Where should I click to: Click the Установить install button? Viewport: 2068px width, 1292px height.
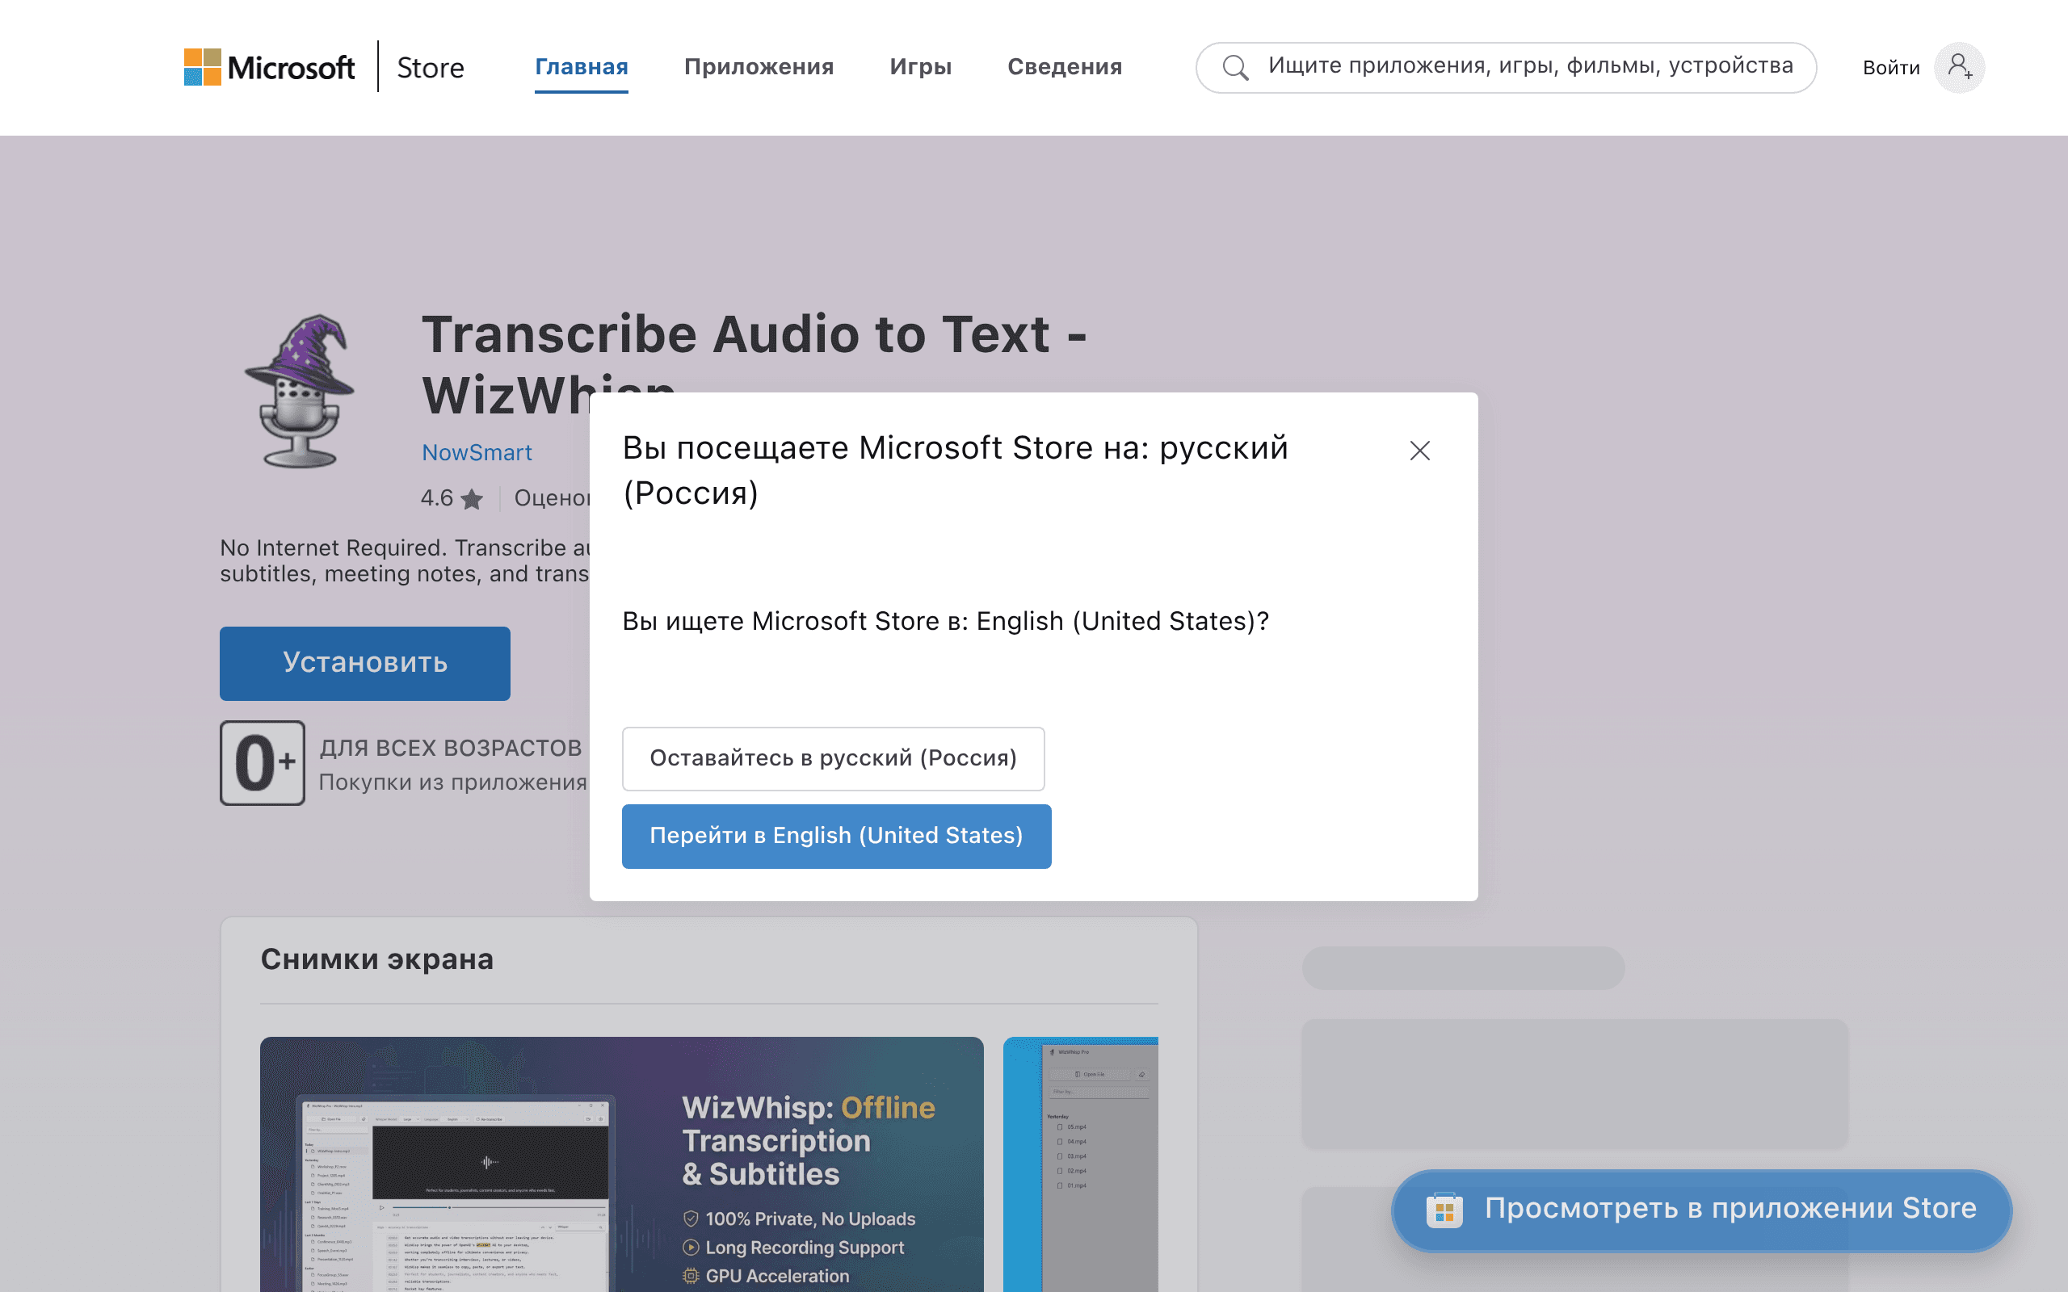pyautogui.click(x=365, y=663)
